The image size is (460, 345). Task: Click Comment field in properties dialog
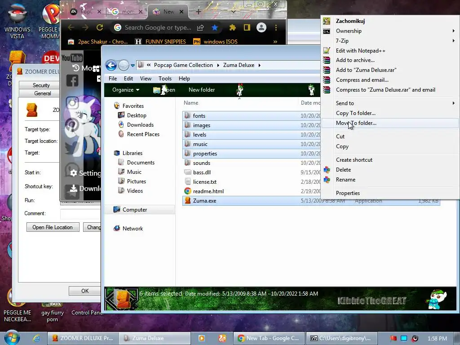point(81,213)
